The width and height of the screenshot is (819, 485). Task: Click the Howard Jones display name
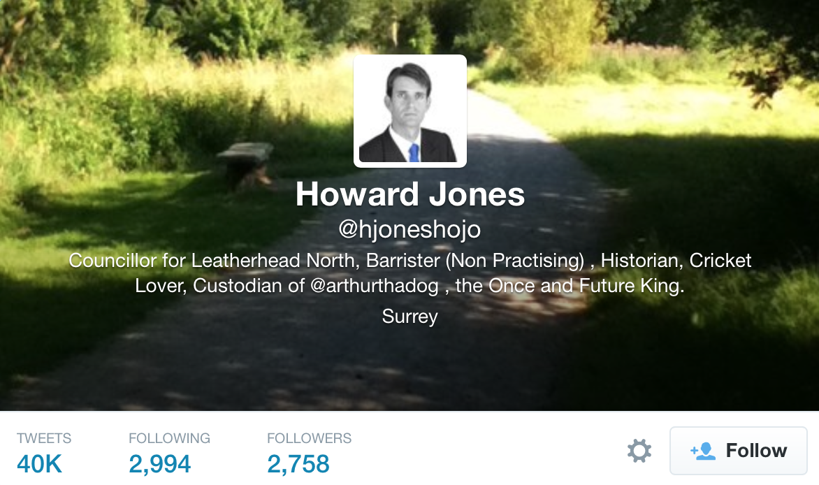tap(410, 194)
